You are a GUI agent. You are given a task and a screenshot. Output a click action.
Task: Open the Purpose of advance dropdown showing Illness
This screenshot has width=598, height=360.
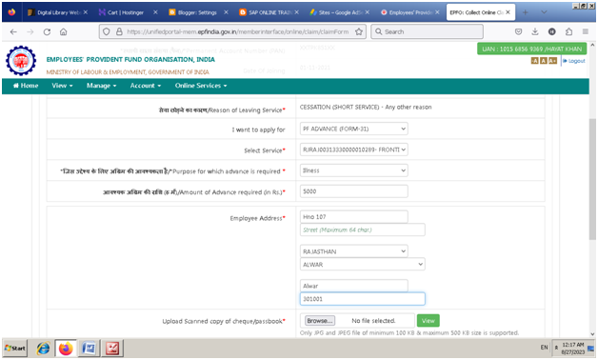tap(354, 170)
